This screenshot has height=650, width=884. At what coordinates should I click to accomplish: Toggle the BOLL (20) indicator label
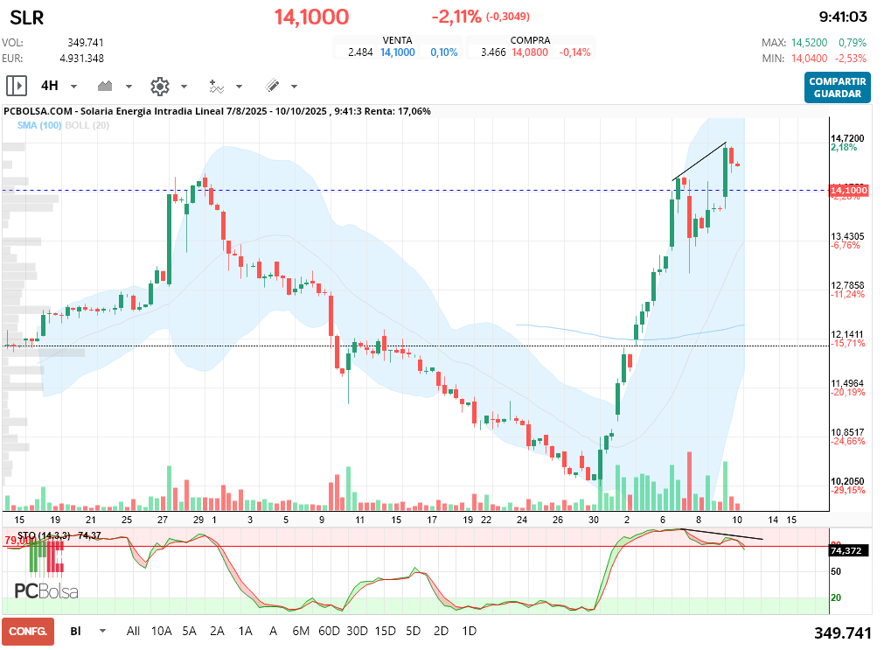87,125
